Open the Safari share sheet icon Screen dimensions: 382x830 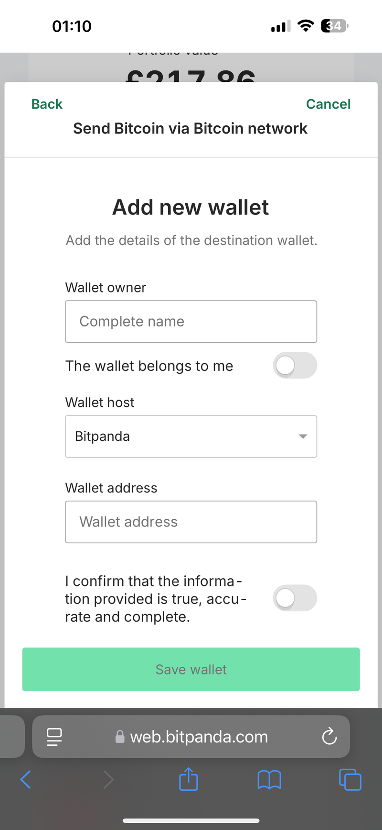tap(188, 779)
